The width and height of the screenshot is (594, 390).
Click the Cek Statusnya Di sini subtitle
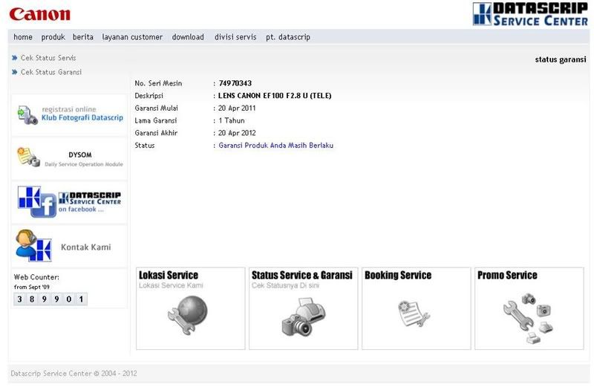click(285, 285)
